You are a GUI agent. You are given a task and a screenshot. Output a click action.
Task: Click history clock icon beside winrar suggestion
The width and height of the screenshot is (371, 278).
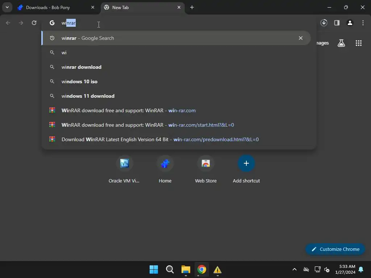[x=52, y=38]
